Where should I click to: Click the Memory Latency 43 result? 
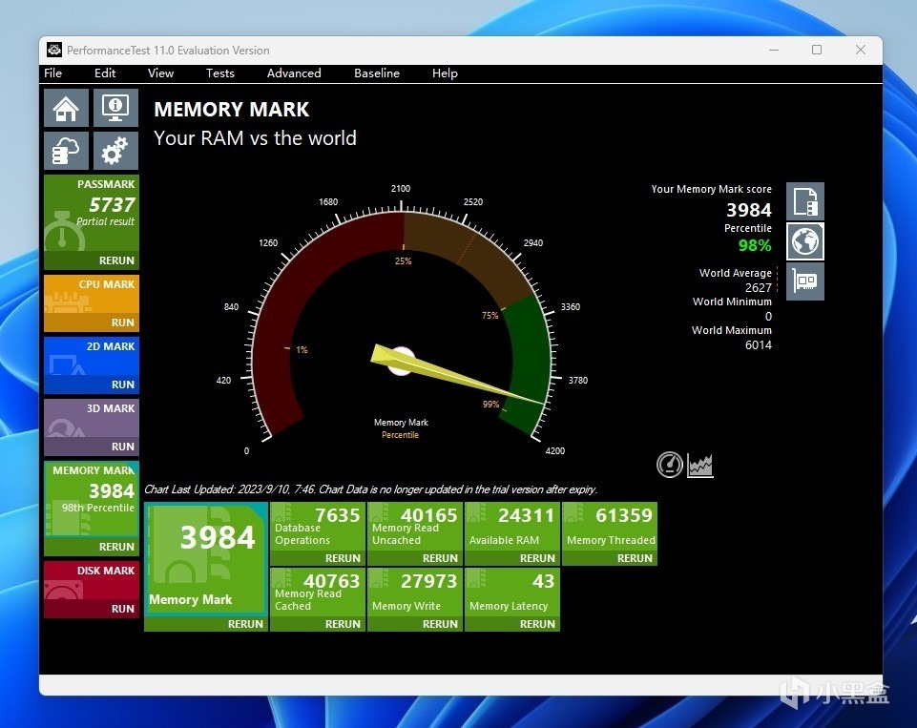(x=511, y=593)
